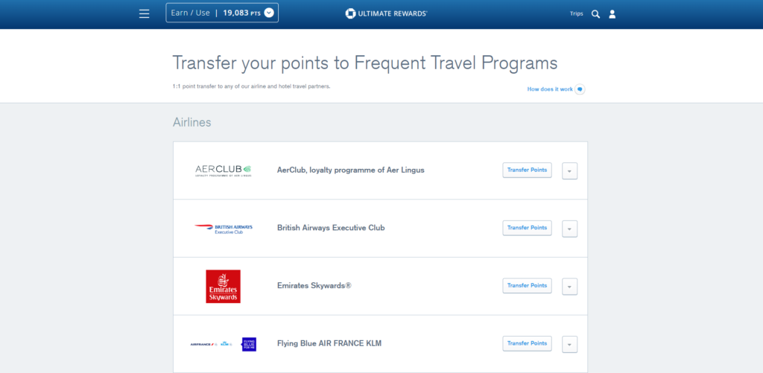Click the AerClub logo

pyautogui.click(x=223, y=170)
